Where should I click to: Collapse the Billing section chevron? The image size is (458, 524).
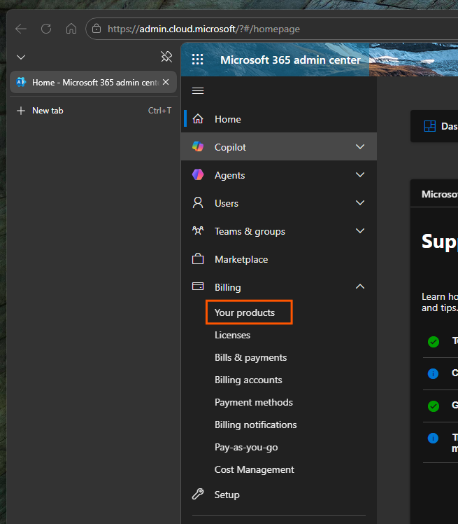360,287
